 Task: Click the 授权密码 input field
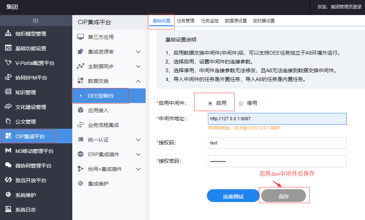[x=277, y=161]
